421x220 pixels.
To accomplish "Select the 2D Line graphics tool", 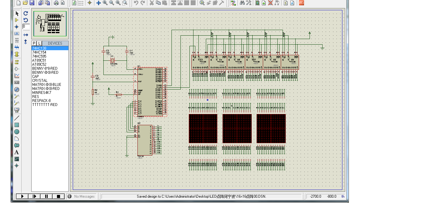I will [17, 118].
